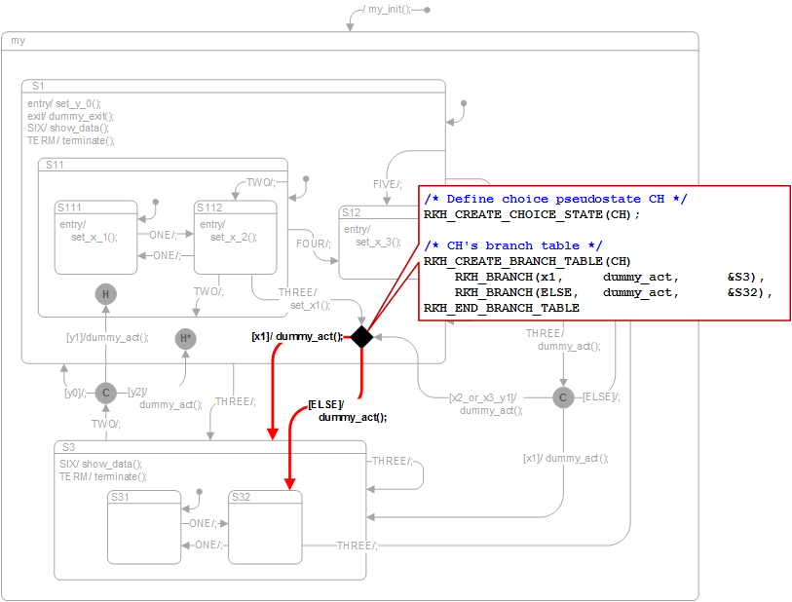The height and width of the screenshot is (602, 792).
Task: Click the [x1]/ dummy_act(); transition label in bold
Action: [297, 337]
